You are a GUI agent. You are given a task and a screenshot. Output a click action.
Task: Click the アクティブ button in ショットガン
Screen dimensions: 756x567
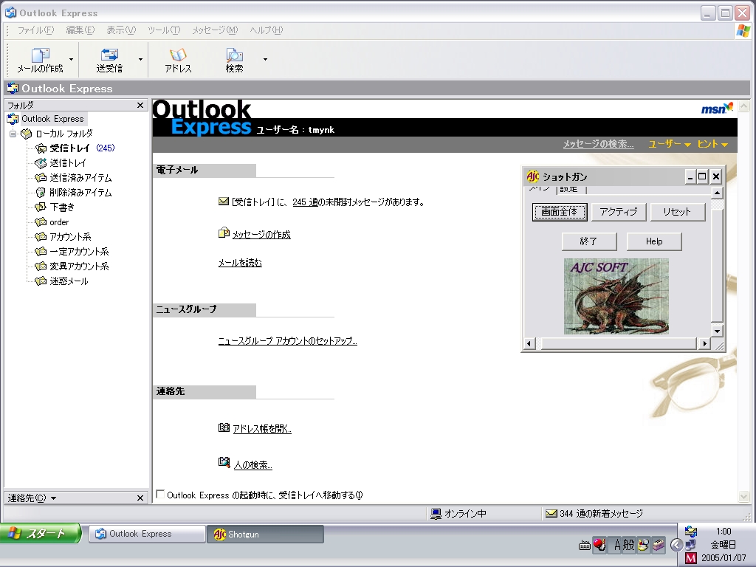pos(619,212)
